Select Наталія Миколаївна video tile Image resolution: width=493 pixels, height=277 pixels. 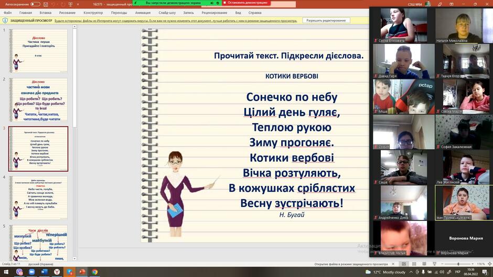click(x=464, y=26)
